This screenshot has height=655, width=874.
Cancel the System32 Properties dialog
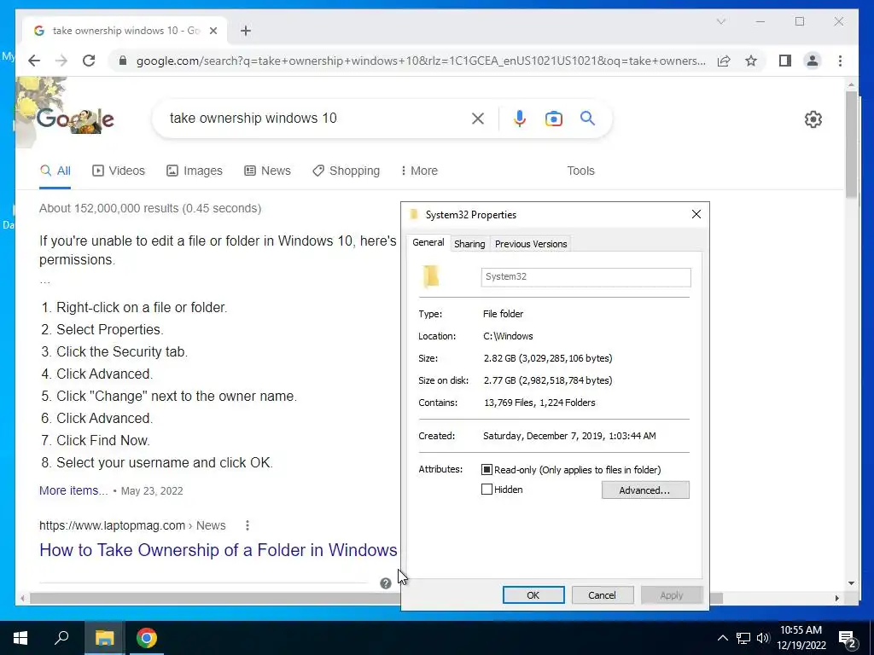603,594
